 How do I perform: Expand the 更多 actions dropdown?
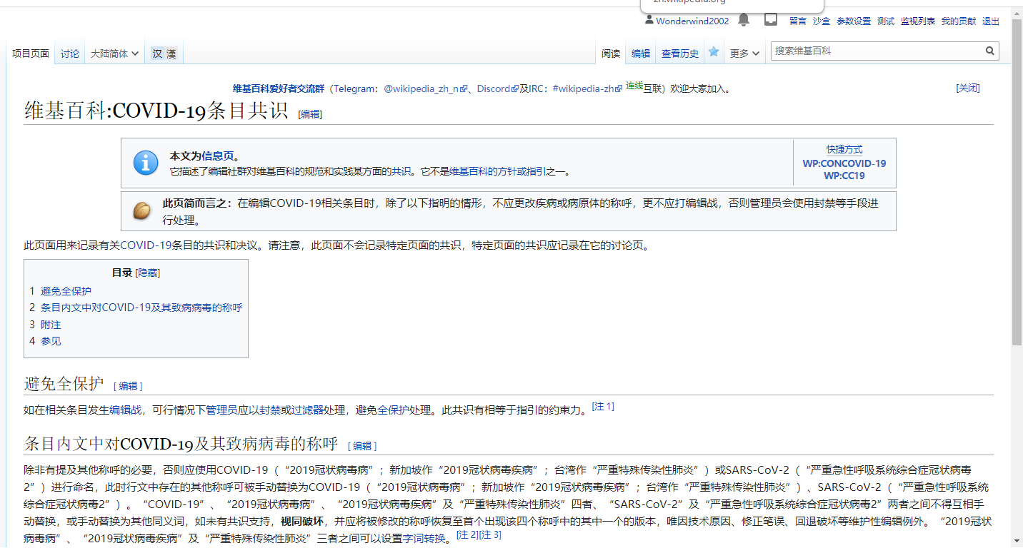coord(744,54)
